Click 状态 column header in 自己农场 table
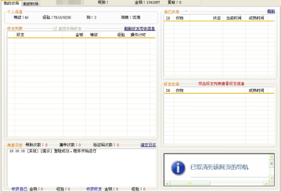This screenshot has height=193, width=281. click(206, 18)
